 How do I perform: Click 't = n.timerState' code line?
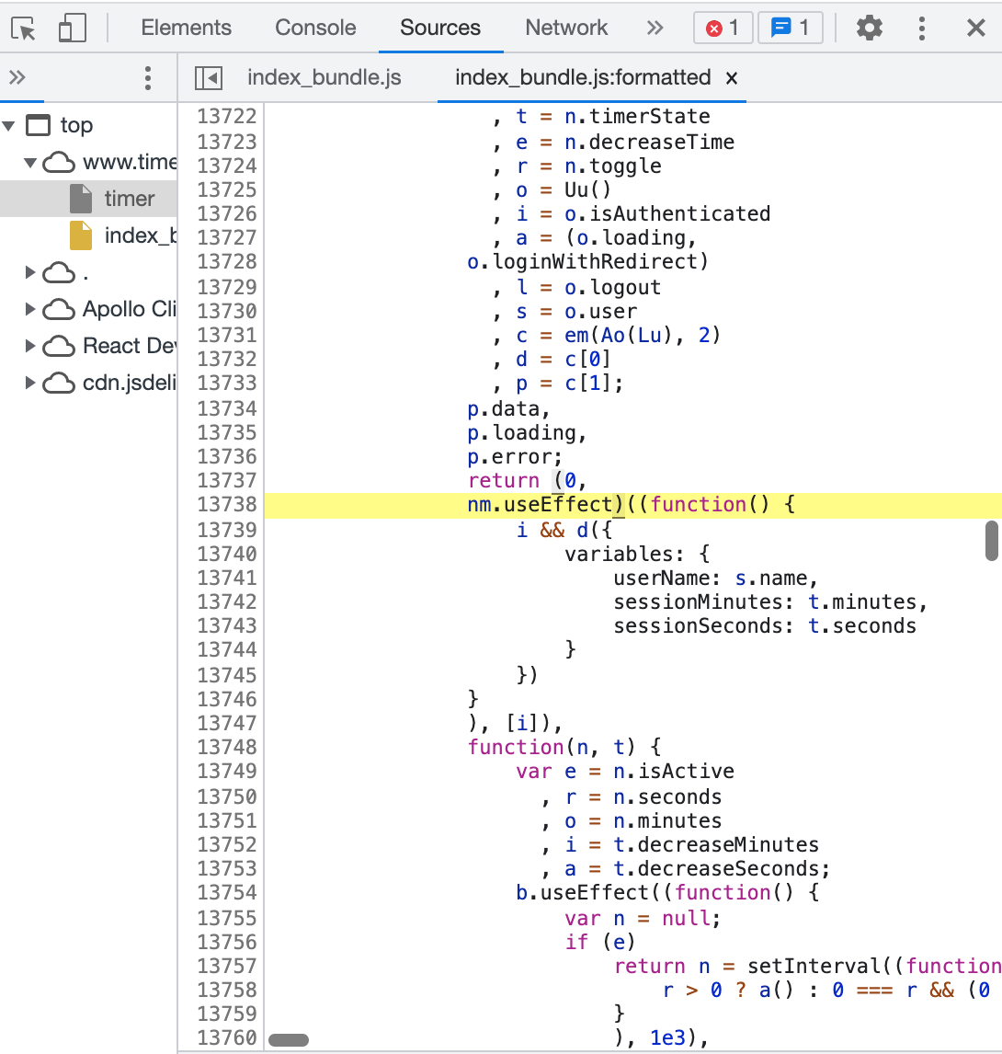coord(613,117)
